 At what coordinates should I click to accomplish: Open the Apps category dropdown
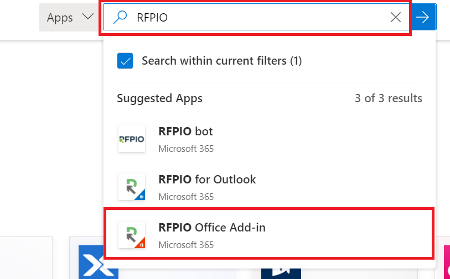[69, 17]
